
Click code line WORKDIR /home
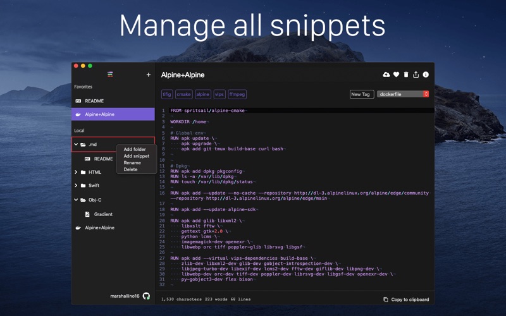[x=188, y=122]
